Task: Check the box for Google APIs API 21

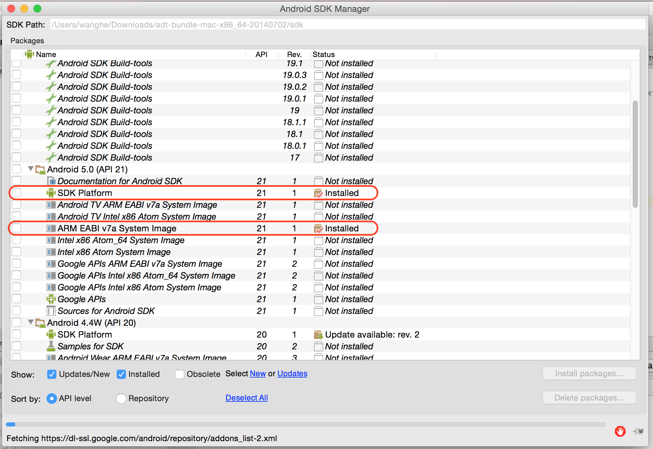Action: pos(16,299)
